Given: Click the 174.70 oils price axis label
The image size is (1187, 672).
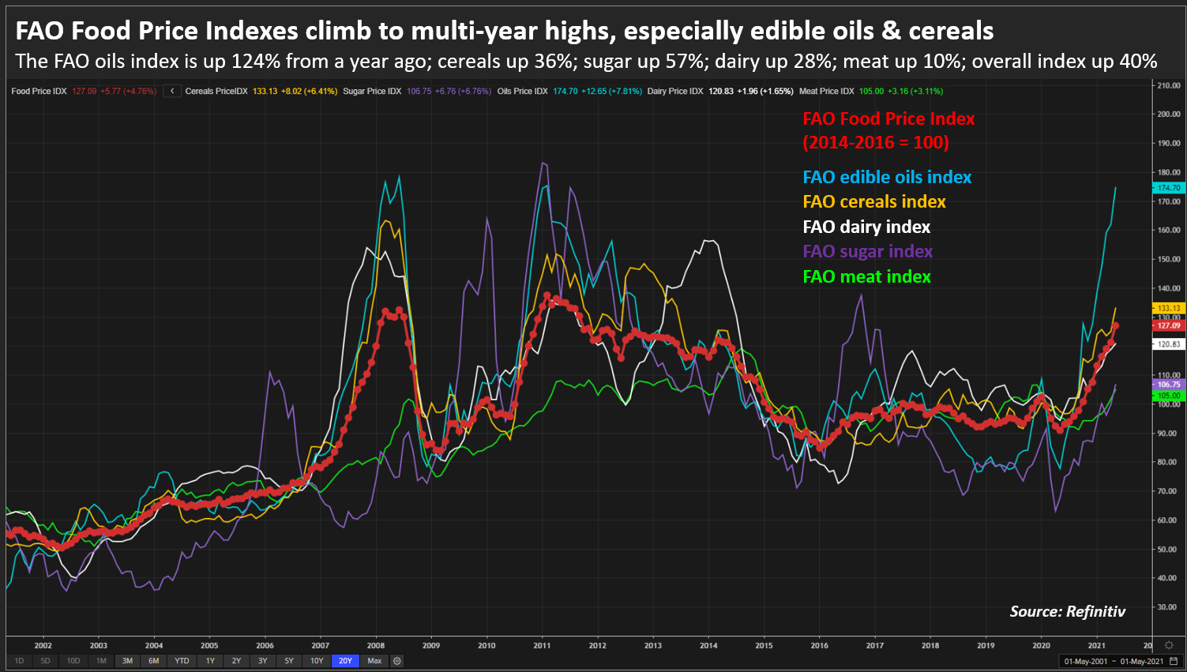Looking at the screenshot, I should point(1168,188).
